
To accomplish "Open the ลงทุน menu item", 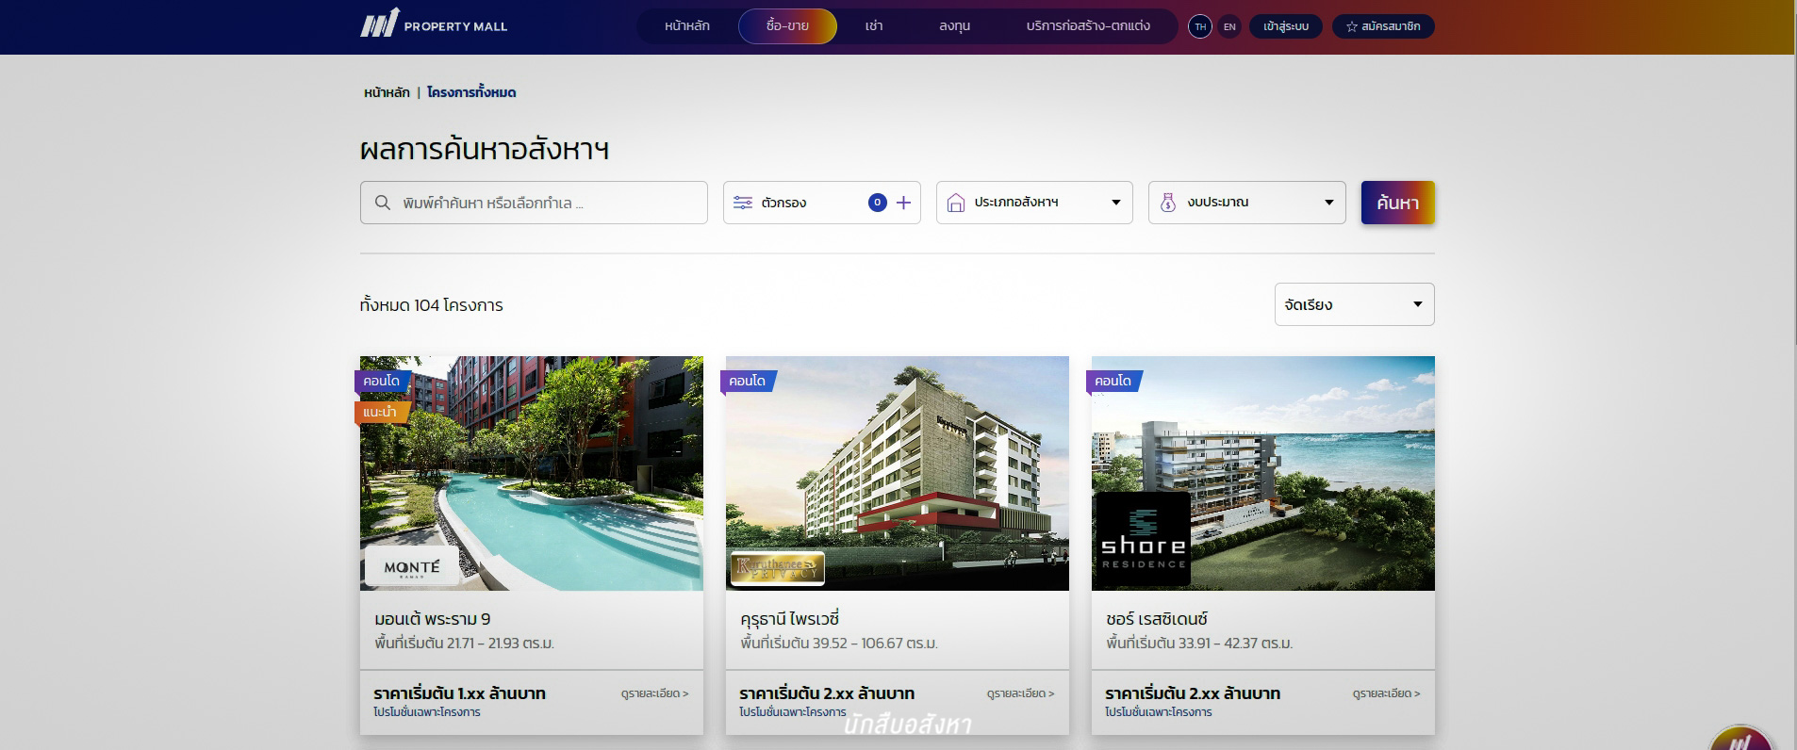I will click(954, 26).
